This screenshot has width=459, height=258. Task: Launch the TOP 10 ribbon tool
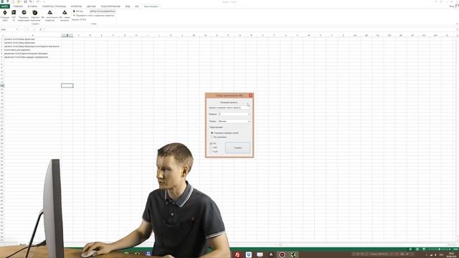pos(14,15)
